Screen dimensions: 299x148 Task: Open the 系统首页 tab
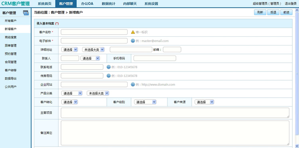point(45,4)
